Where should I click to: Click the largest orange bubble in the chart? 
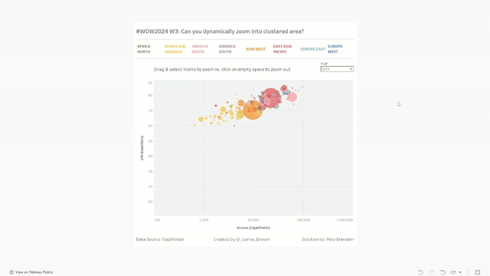(x=252, y=111)
